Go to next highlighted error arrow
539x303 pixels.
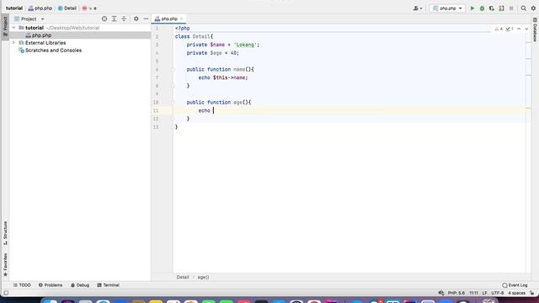pyautogui.click(x=526, y=29)
